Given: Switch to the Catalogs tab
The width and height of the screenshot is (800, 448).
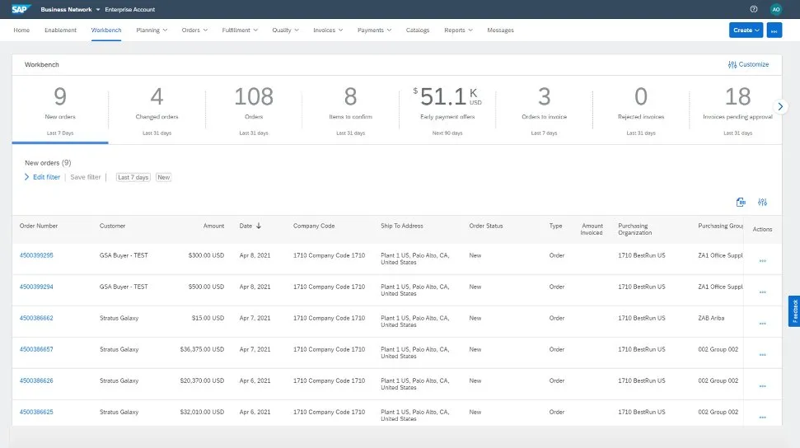Looking at the screenshot, I should click(x=418, y=30).
